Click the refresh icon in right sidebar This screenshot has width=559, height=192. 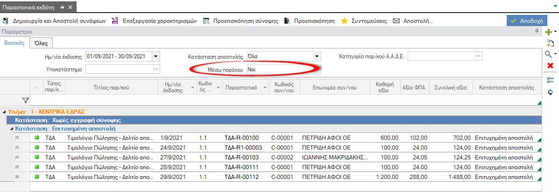coord(550,92)
